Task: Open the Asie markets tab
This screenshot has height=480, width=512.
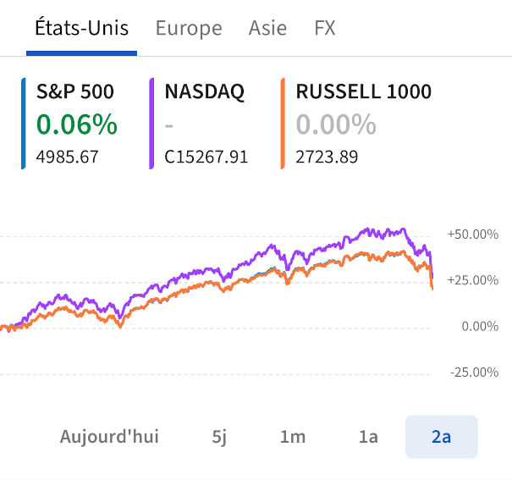Action: 267,28
